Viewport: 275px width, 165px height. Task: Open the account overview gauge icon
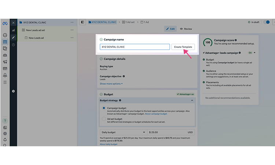coord(5,35)
